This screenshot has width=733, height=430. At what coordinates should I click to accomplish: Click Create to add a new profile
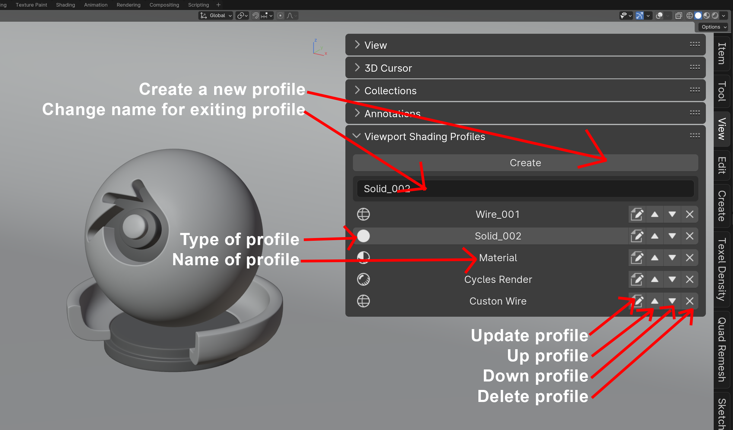tap(525, 163)
